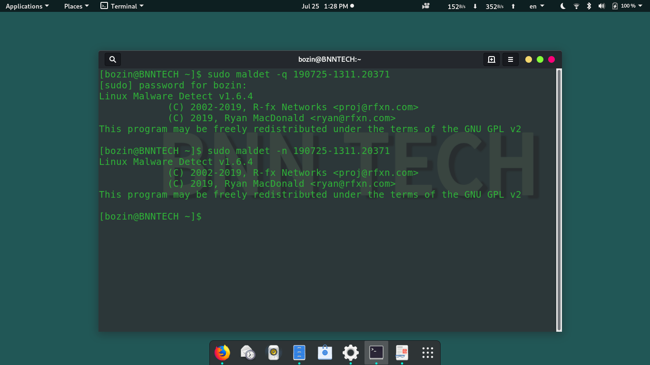The image size is (650, 365).
Task: Launch the document reader from the dock
Action: [x=402, y=352]
